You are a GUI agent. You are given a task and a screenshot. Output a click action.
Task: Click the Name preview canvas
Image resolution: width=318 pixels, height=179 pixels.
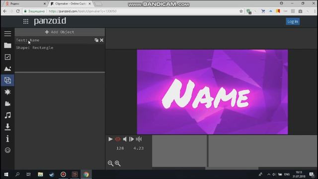coord(212,92)
